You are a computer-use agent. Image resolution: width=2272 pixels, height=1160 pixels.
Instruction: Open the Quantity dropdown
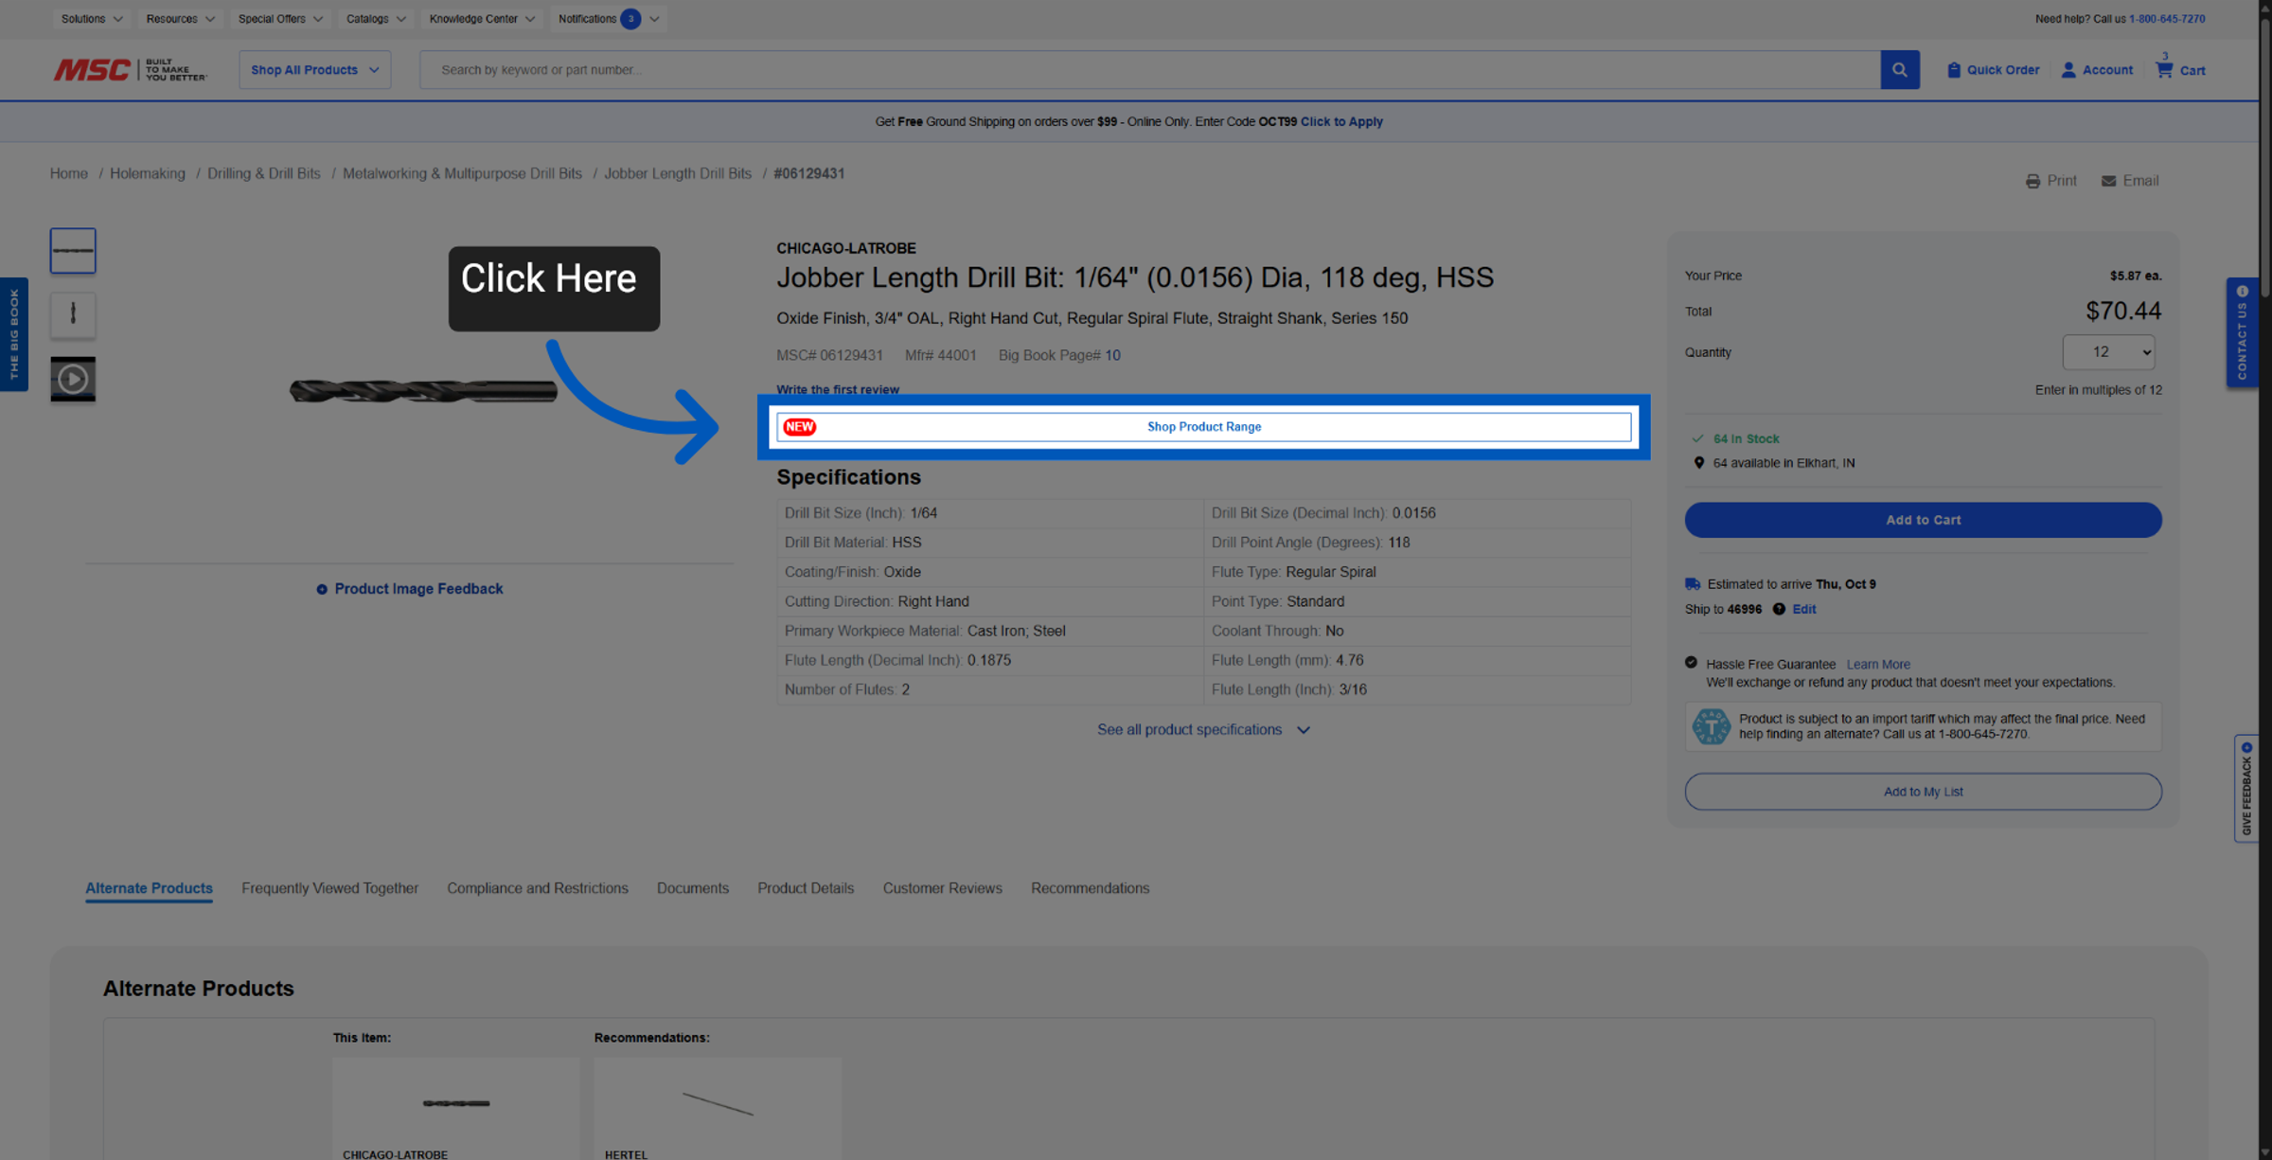(x=2108, y=352)
